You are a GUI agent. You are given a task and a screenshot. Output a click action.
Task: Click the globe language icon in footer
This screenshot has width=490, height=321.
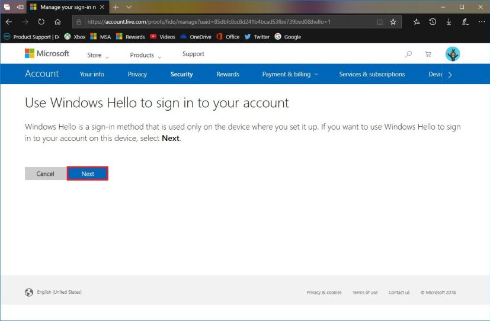point(29,292)
